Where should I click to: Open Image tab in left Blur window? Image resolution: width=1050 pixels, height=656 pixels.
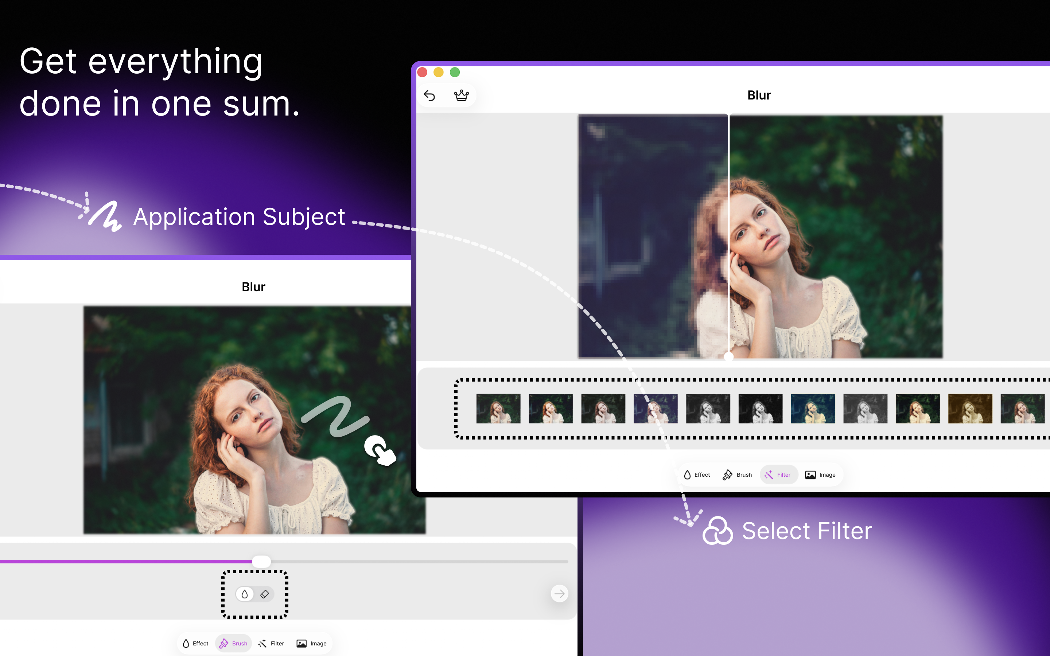click(x=311, y=643)
